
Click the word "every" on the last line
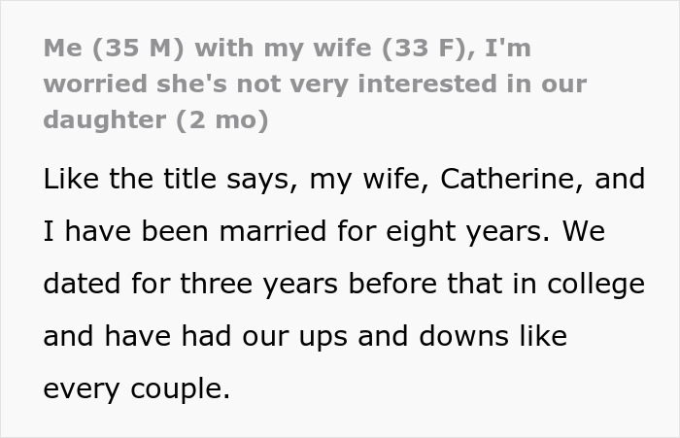point(81,391)
